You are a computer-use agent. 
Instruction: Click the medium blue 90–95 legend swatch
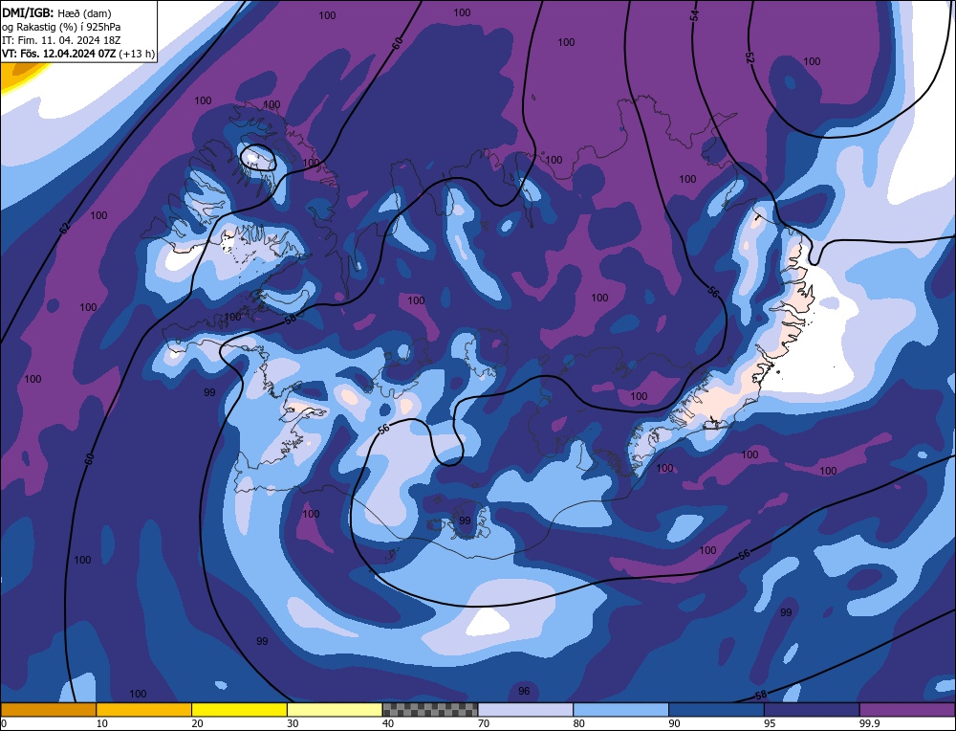[x=716, y=709]
